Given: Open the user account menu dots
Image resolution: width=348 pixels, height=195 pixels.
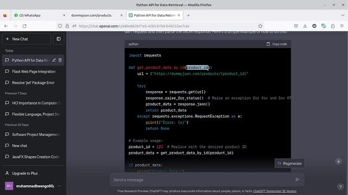Looking at the screenshot, I should [59, 186].
